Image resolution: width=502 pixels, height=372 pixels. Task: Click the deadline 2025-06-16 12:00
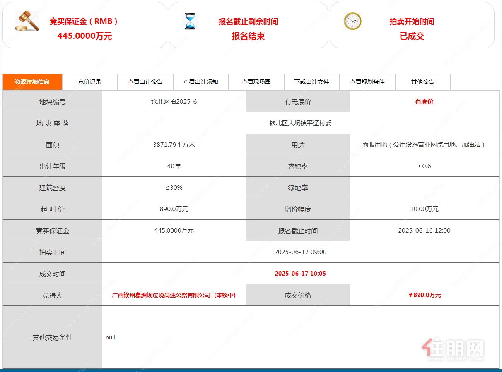coord(425,231)
